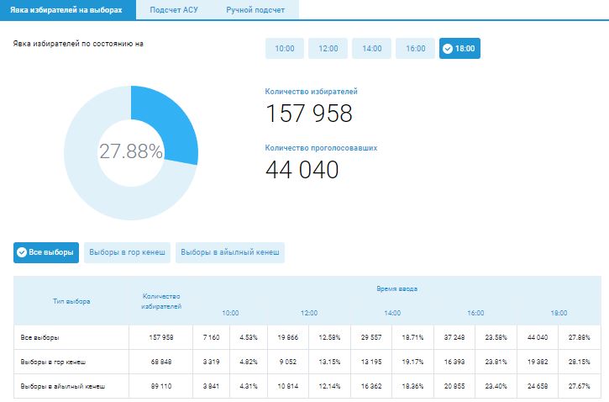Select the Выборы в гор кенеш table row label

pos(53,362)
